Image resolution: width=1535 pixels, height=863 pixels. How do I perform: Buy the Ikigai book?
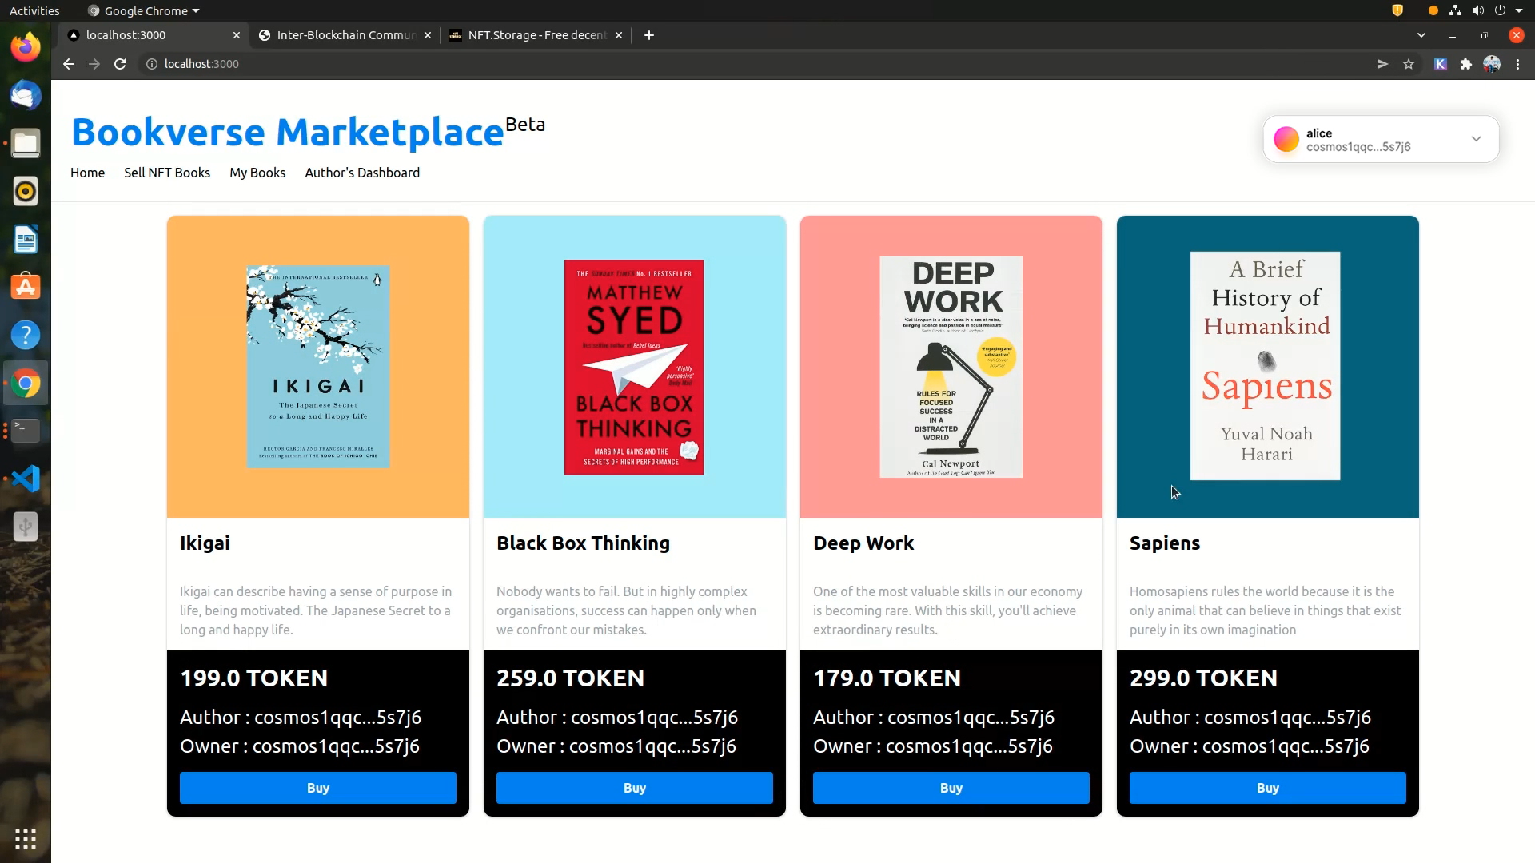click(x=317, y=788)
